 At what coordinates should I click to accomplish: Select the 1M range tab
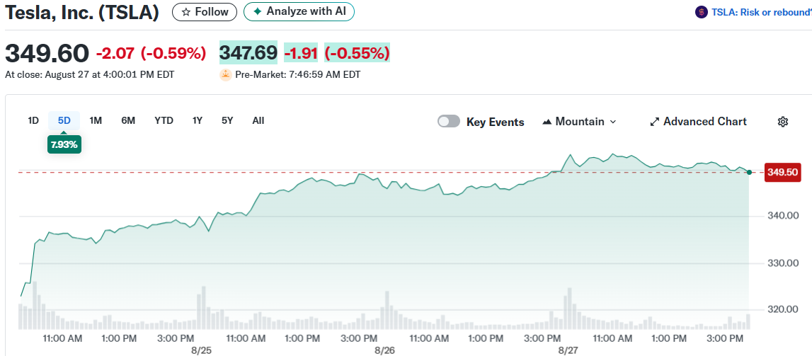click(96, 120)
